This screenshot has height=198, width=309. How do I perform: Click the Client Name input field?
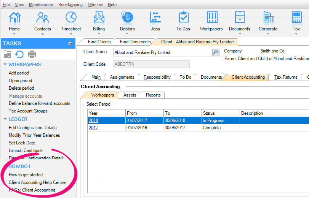pyautogui.click(x=162, y=52)
